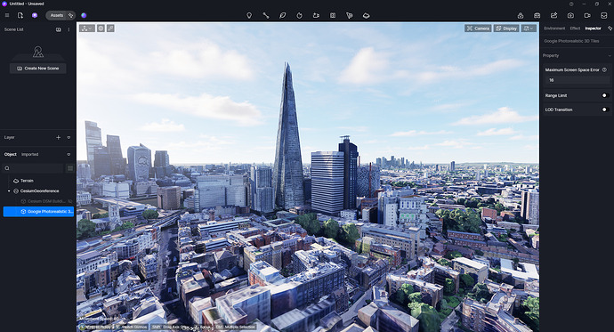Click help icon beside Maximum Screen Space Error
Screen dimensions: 614x332
pyautogui.click(x=604, y=69)
